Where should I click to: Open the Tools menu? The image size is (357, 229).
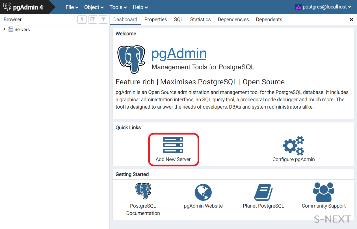[118, 7]
